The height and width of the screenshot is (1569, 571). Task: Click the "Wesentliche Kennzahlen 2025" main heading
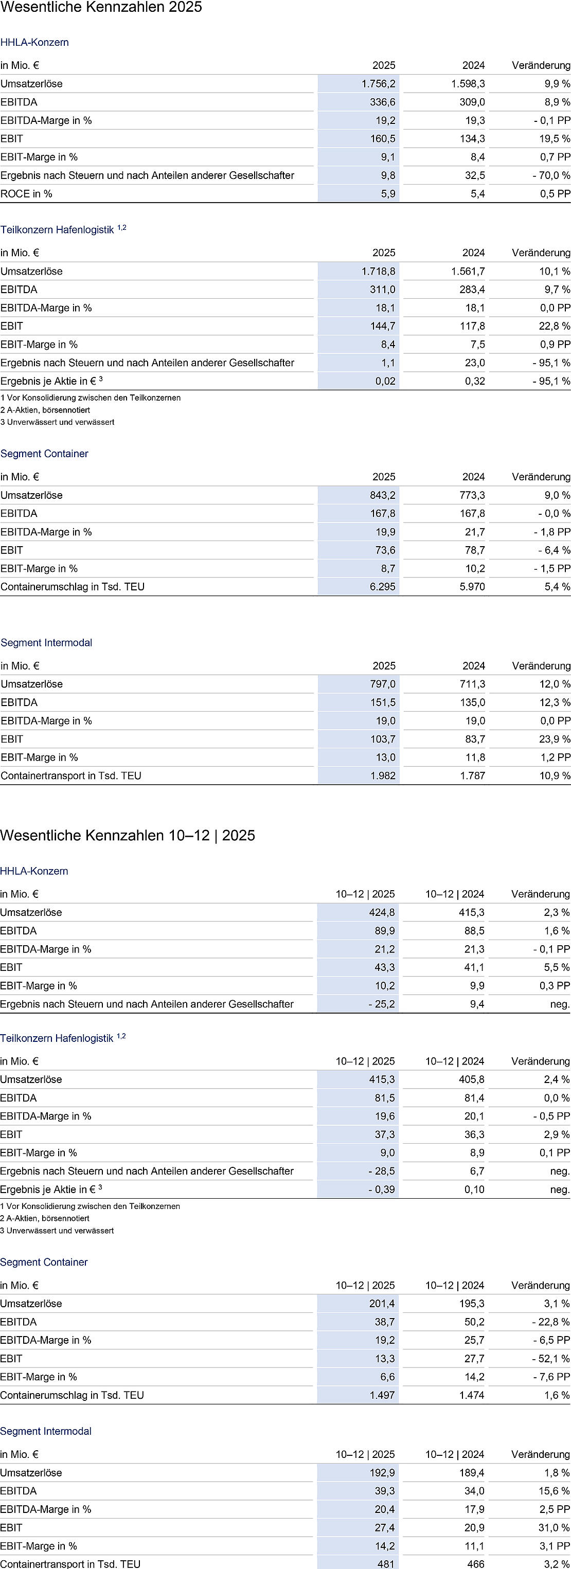pyautogui.click(x=101, y=8)
